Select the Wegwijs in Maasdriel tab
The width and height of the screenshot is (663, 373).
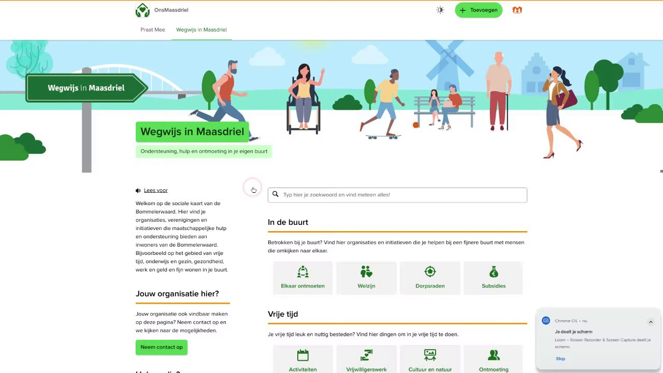[x=201, y=30]
